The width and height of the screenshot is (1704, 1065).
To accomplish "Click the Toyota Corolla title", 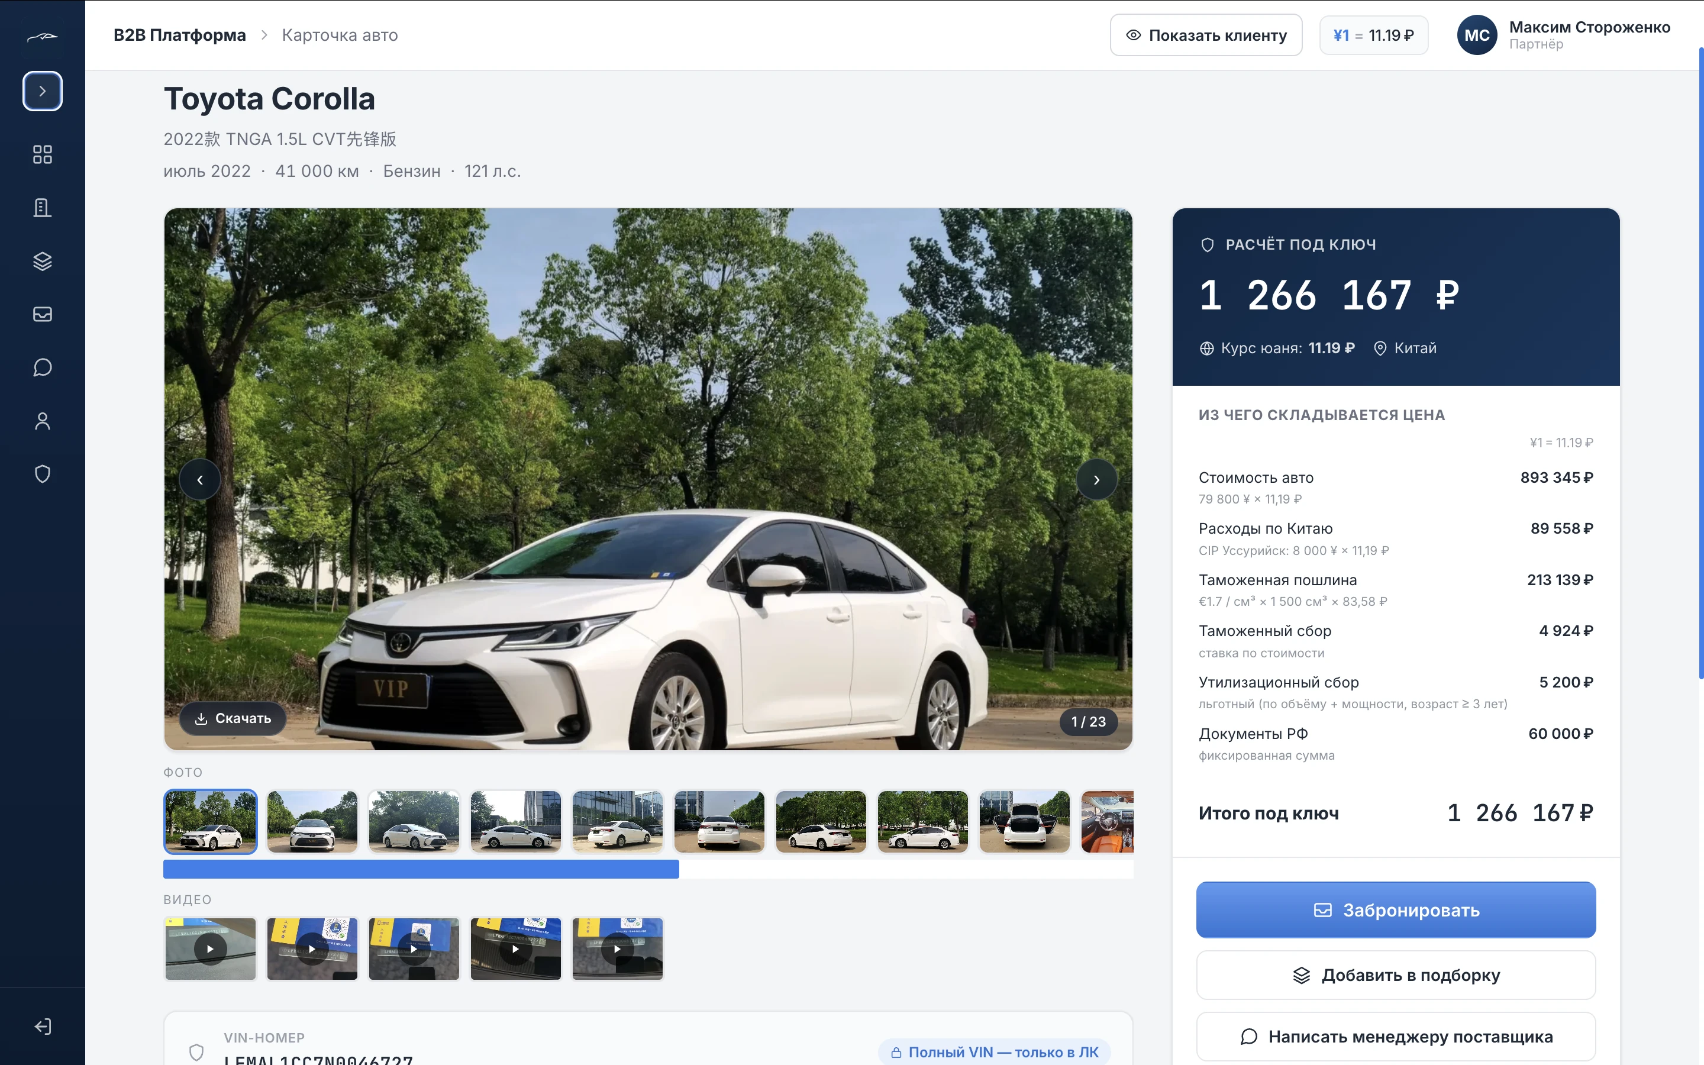I will [269, 99].
